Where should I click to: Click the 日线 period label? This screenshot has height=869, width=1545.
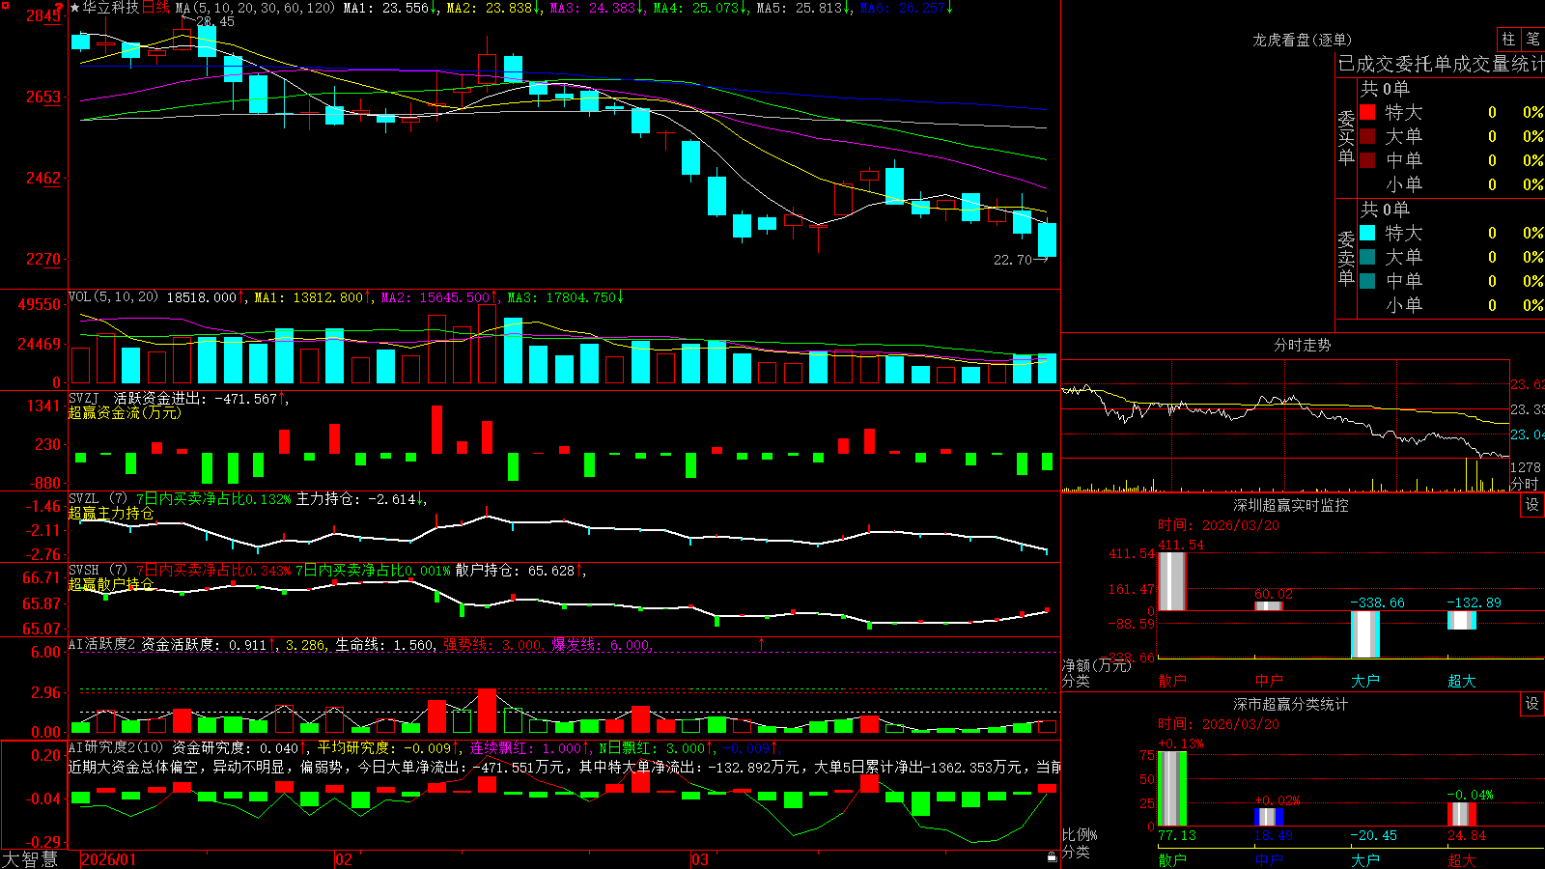point(155,8)
